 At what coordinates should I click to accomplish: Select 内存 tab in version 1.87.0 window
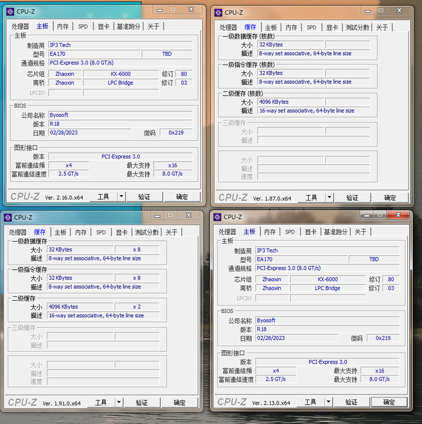291,28
